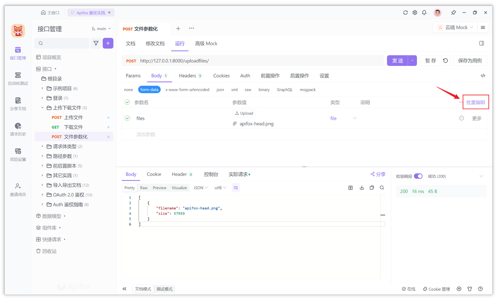Toggle the 校验响应 switch
The width and height of the screenshot is (497, 299).
418,176
